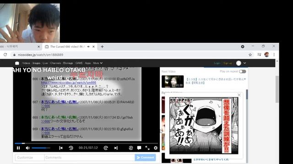Toggle comment display speech bubble

[x=139, y=148]
